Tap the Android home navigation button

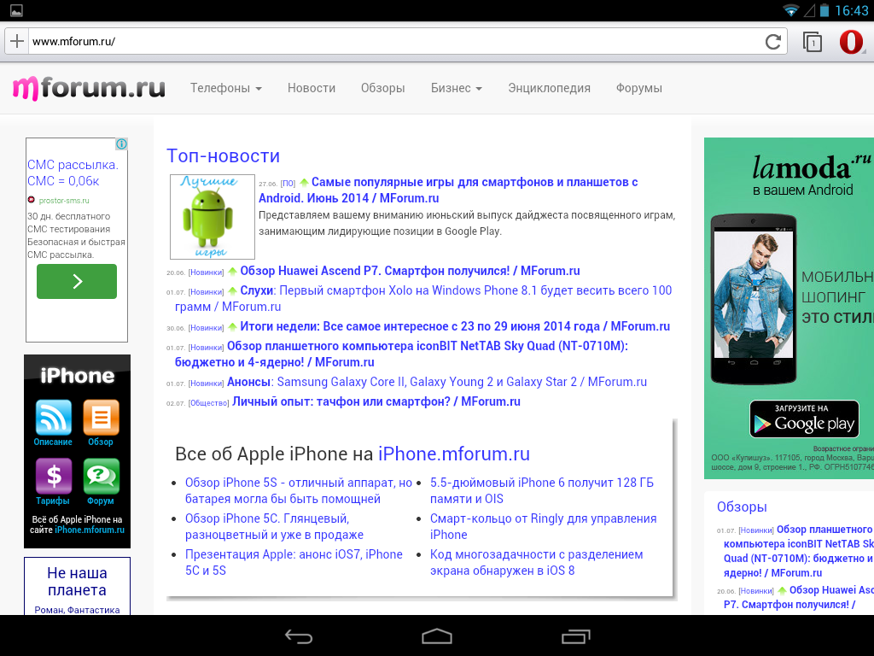(436, 636)
